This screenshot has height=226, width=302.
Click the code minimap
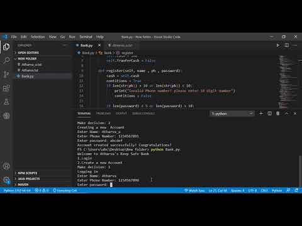coord(288,82)
